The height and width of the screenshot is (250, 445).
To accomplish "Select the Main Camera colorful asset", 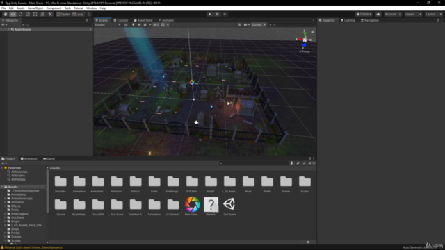I will 192,206.
